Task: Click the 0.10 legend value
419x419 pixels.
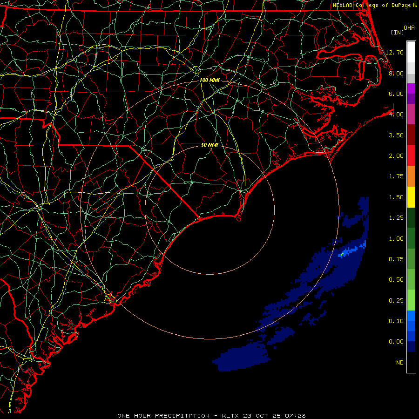Action: [x=396, y=321]
